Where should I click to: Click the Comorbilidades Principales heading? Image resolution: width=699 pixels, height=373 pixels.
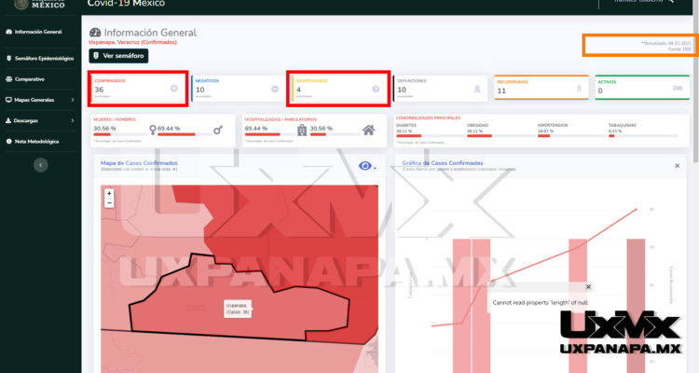tap(428, 118)
